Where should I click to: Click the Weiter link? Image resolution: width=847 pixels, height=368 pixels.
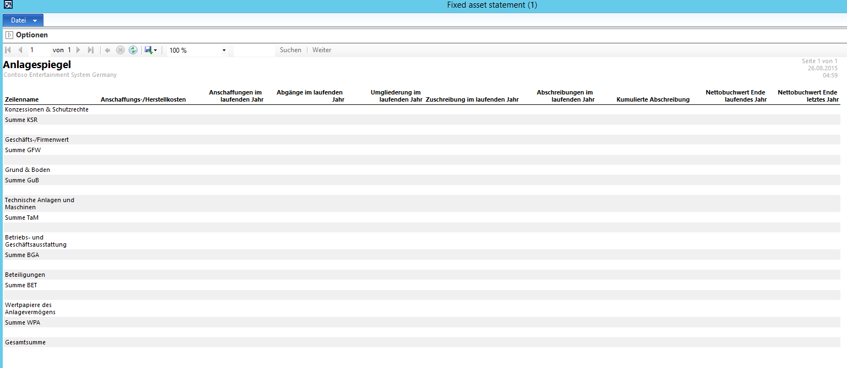pos(322,50)
